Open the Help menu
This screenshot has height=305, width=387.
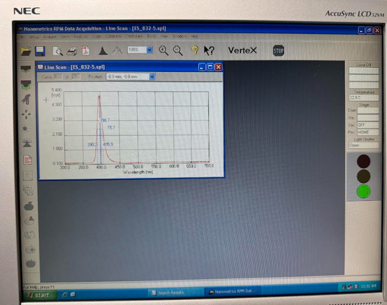coord(195,37)
